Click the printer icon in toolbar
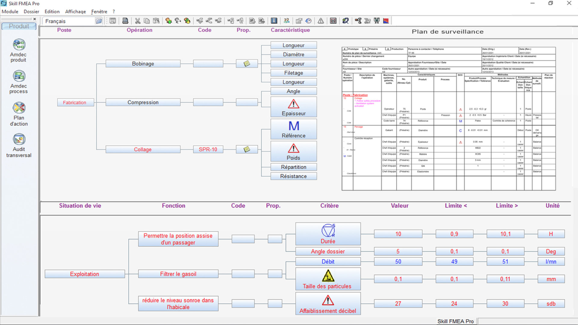 (x=125, y=21)
